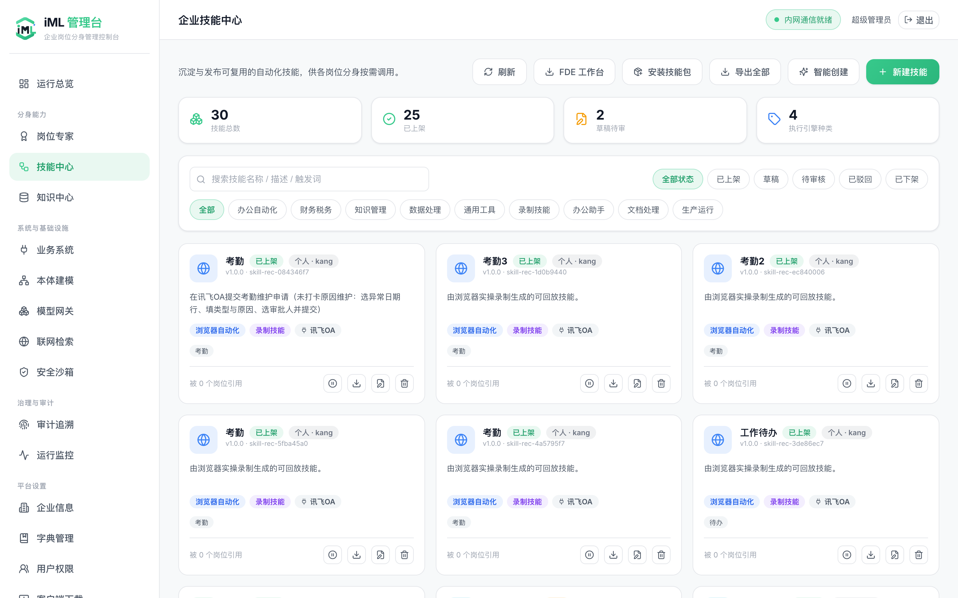Open 字典管理 in the sidebar

[x=79, y=538]
